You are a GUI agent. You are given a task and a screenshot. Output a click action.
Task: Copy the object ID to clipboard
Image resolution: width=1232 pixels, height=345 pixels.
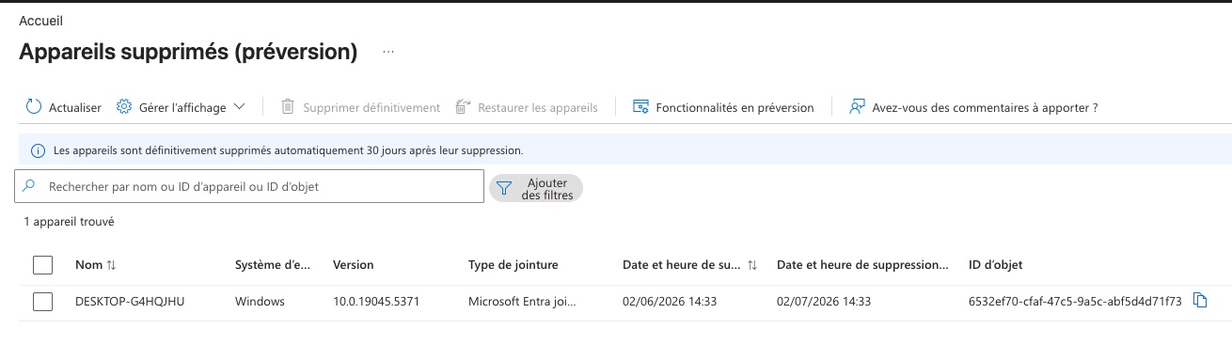point(1199,301)
